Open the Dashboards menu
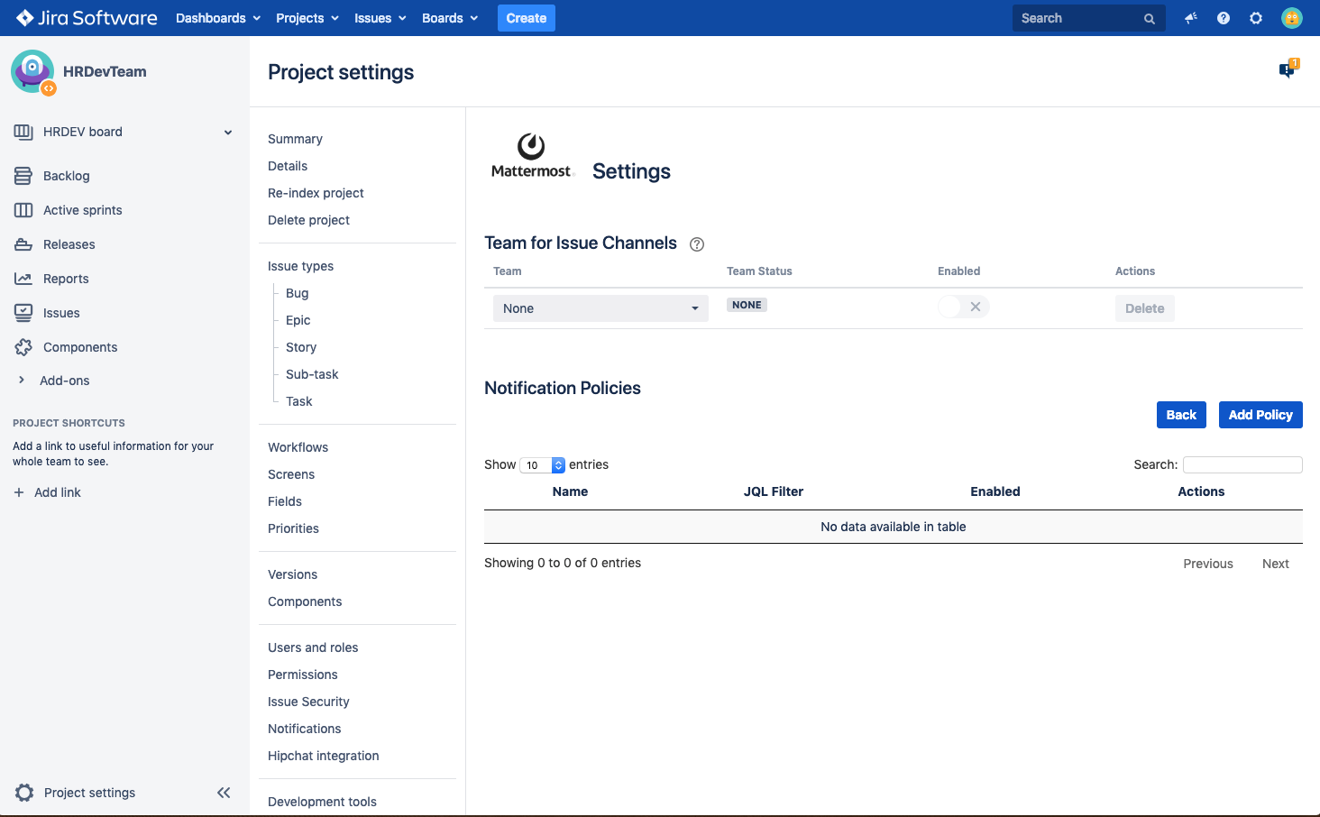 pos(217,18)
